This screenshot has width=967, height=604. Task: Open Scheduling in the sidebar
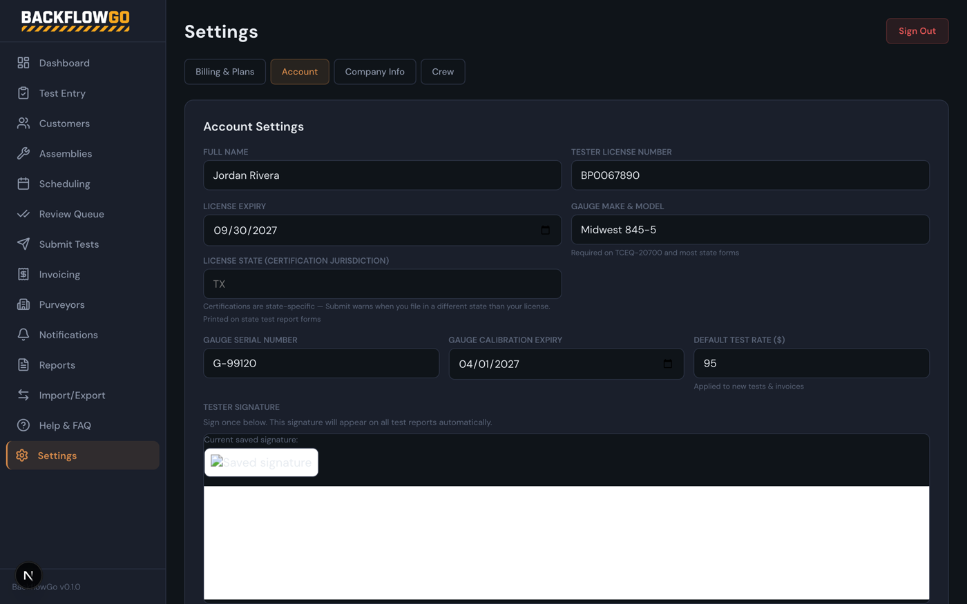coord(83,184)
